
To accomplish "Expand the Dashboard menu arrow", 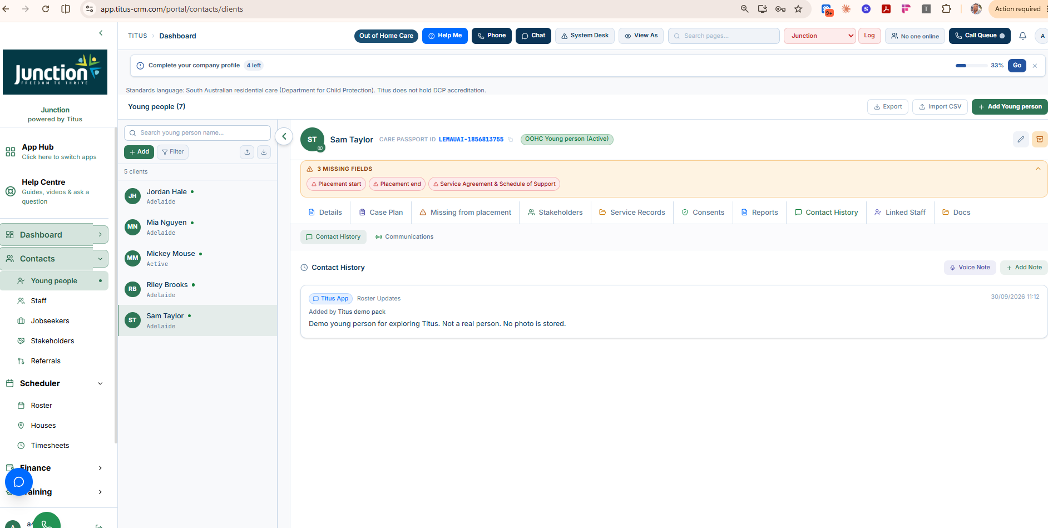I will tap(100, 235).
